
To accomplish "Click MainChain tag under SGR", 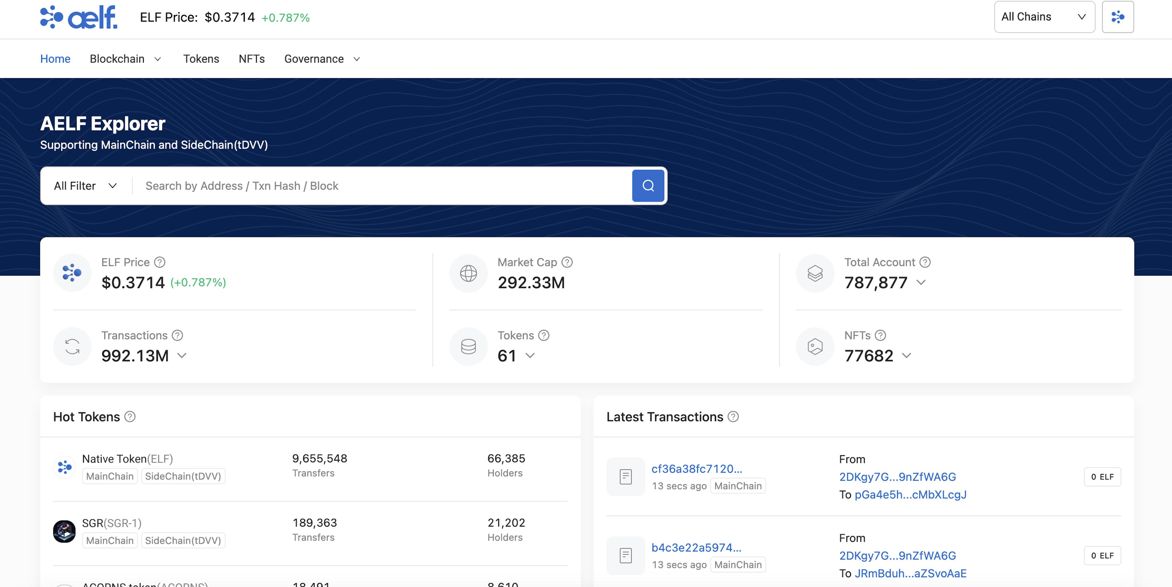I will (110, 541).
